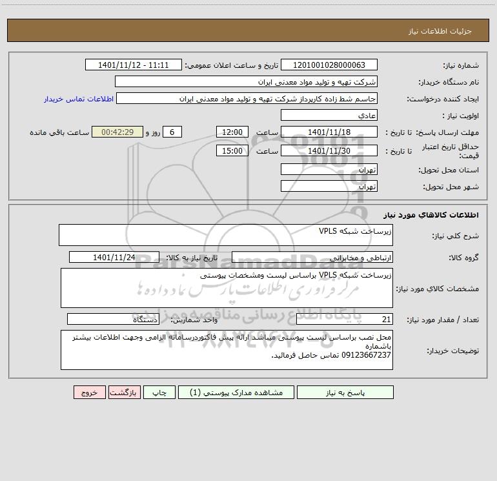Click the buyer organization name field
This screenshot has width=497, height=481.
(246, 82)
